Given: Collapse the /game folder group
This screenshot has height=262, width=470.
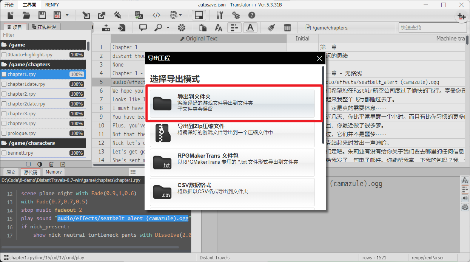Looking at the screenshot, I should coord(43,45).
